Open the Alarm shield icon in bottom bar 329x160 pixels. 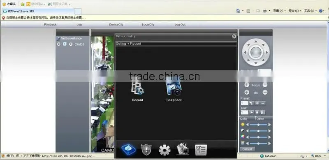[x=146, y=150]
